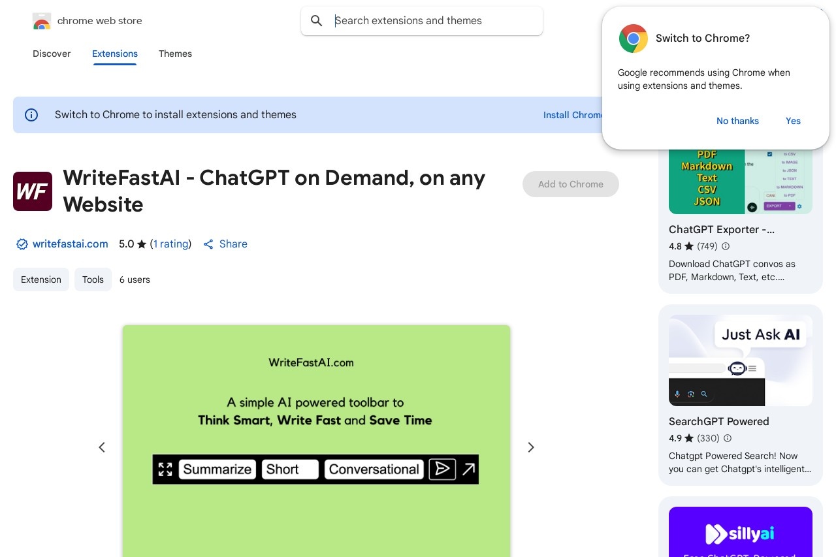Go to previous screenshot with left arrow
This screenshot has width=836, height=557.
click(102, 447)
